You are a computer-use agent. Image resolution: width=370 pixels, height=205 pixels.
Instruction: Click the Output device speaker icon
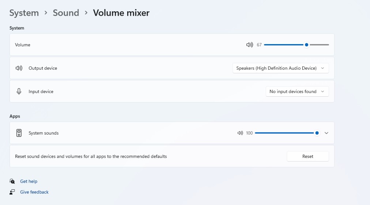19,68
